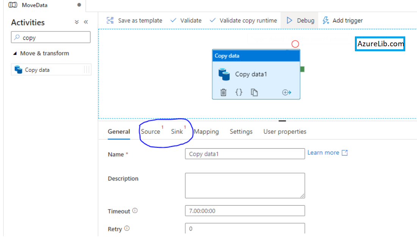This screenshot has width=417, height=242.
Task: Click Add trigger
Action: click(342, 20)
